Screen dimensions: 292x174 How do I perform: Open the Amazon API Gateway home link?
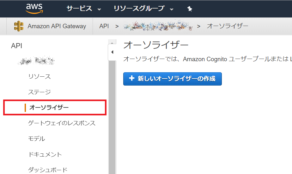click(x=57, y=26)
